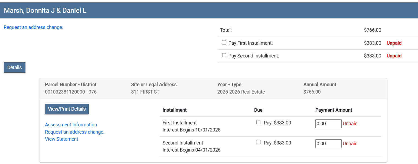Tick the Second Installment row Pay $383.00 checkbox
418x164 pixels.
(258, 142)
